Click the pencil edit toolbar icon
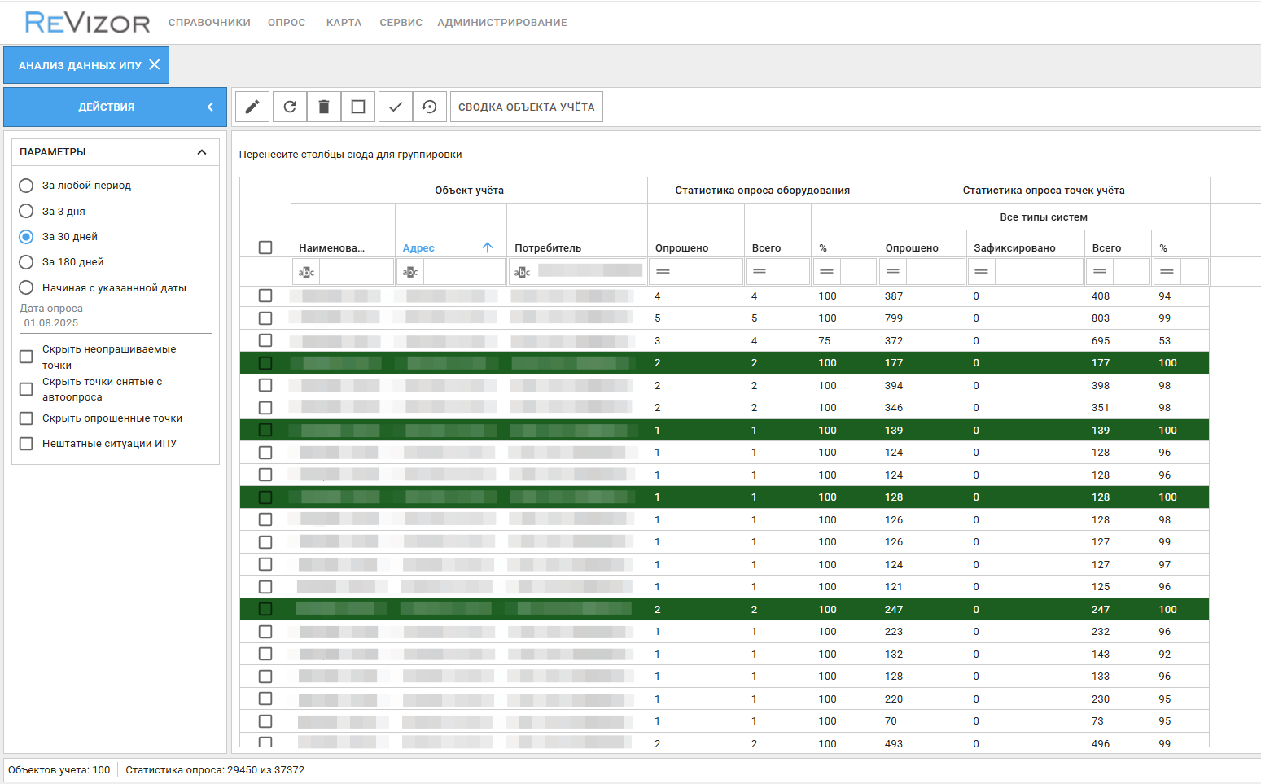The image size is (1261, 784). 252,107
